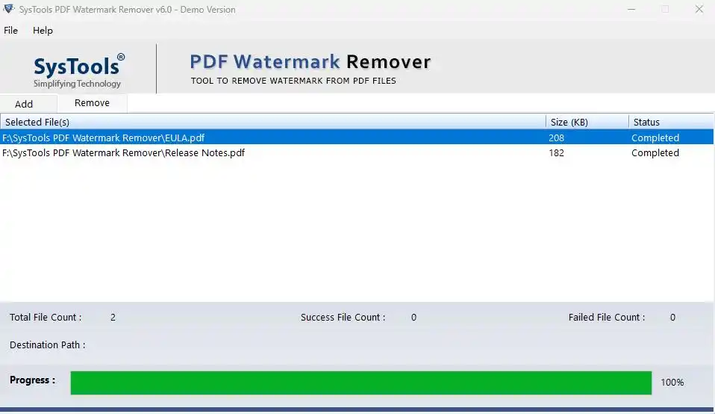The width and height of the screenshot is (715, 414).
Task: Click the Success File Count label
Action: (x=343, y=318)
